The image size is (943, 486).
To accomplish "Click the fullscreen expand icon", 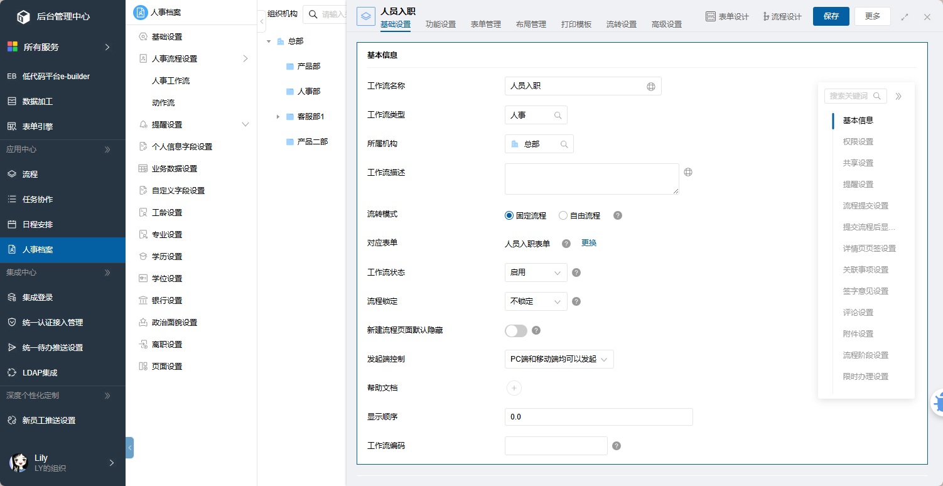I will click(905, 17).
